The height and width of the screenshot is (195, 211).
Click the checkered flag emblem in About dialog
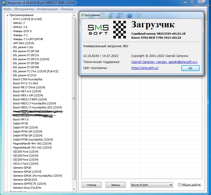pyautogui.click(x=121, y=29)
